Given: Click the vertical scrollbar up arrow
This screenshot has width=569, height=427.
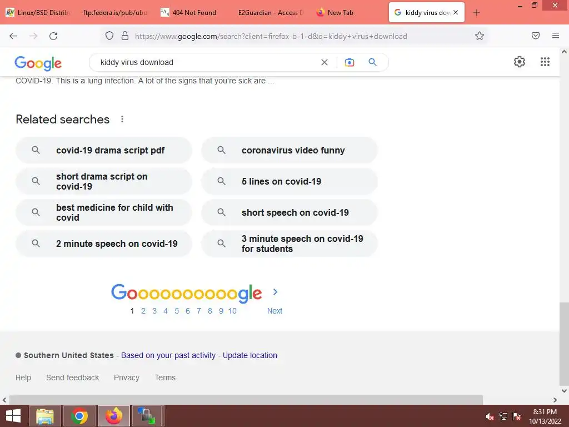Looking at the screenshot, I should 565,52.
